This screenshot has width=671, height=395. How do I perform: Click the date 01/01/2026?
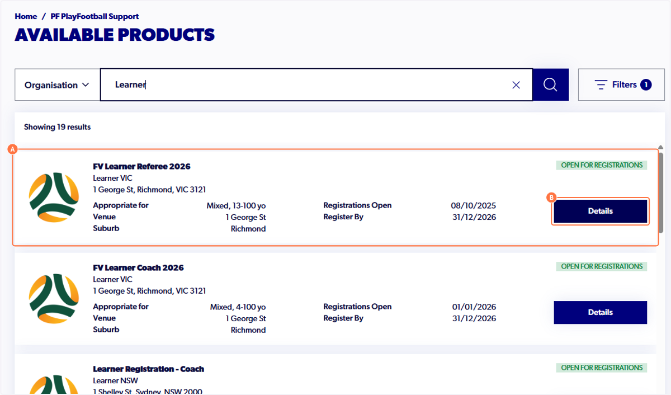click(x=474, y=307)
